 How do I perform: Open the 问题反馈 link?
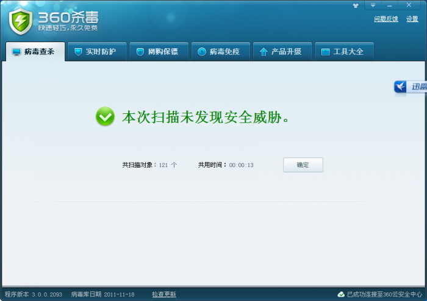(386, 19)
